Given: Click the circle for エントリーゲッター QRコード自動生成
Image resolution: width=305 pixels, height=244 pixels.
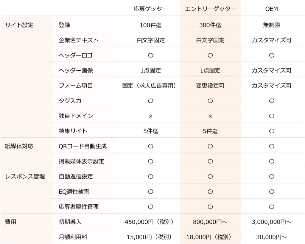Looking at the screenshot, I should pos(210,146).
